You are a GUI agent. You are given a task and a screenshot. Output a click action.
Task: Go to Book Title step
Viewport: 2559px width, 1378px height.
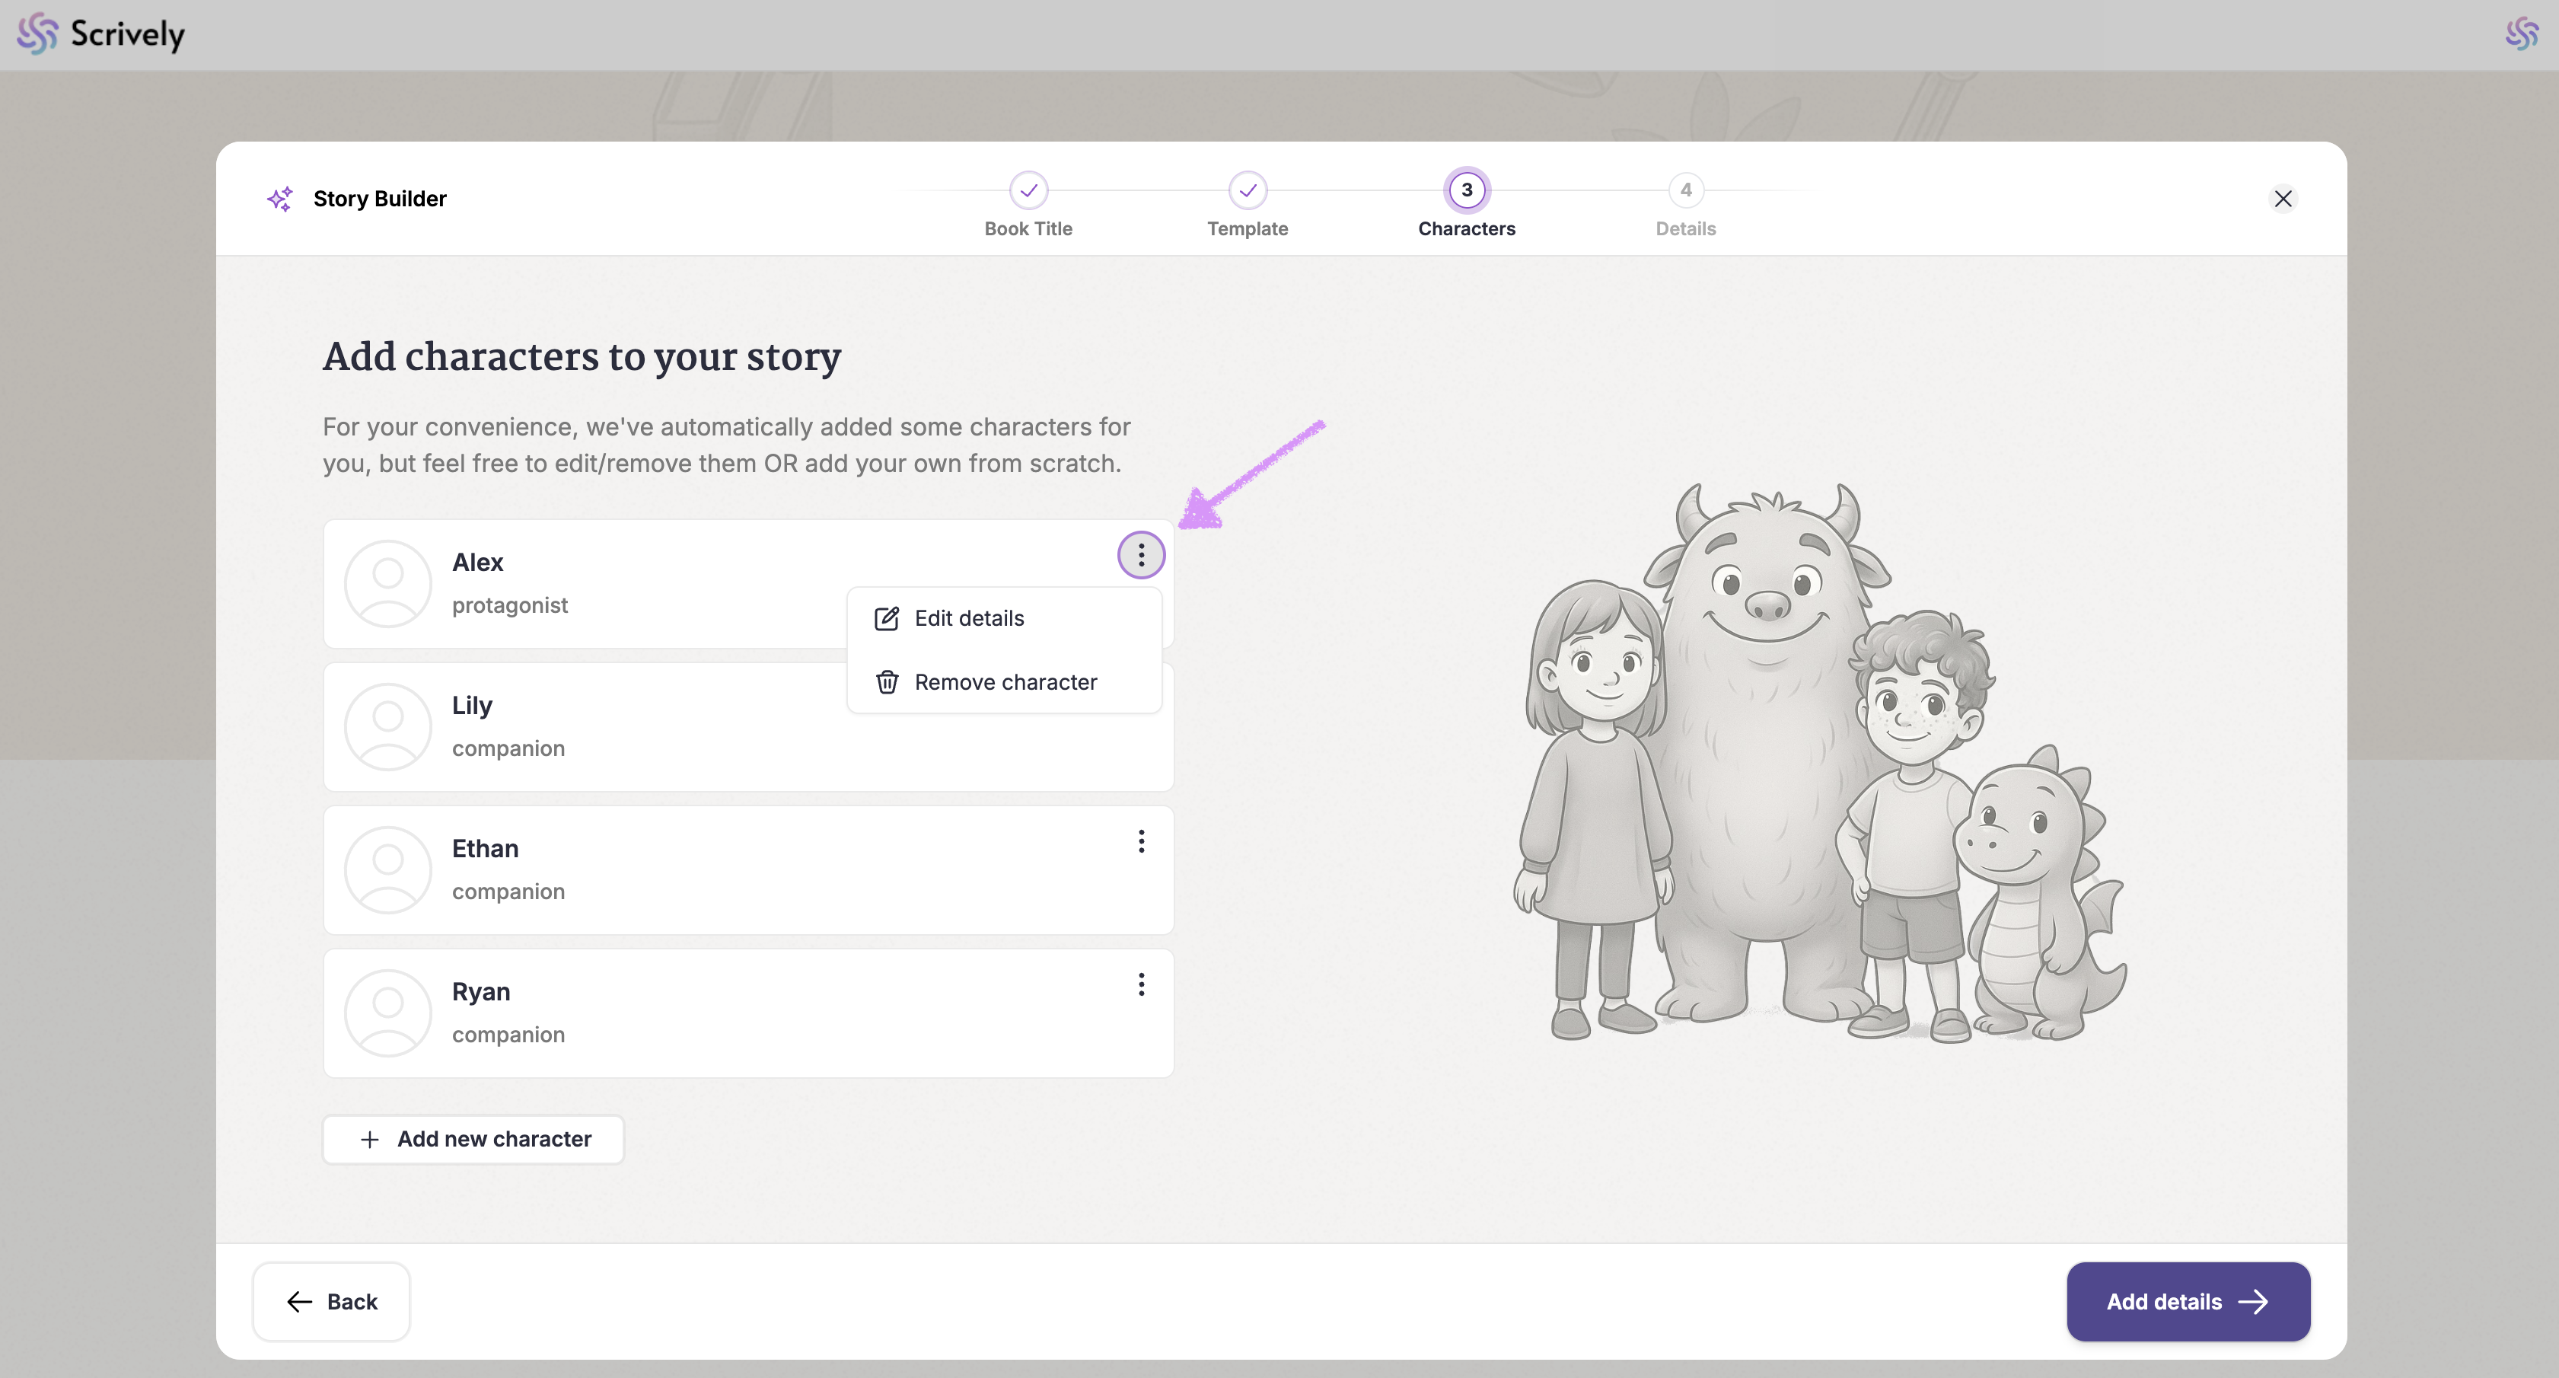tap(1028, 191)
